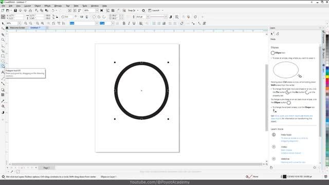
Task: Click the Save icon in standard toolbar
Action: (x=15, y=10)
